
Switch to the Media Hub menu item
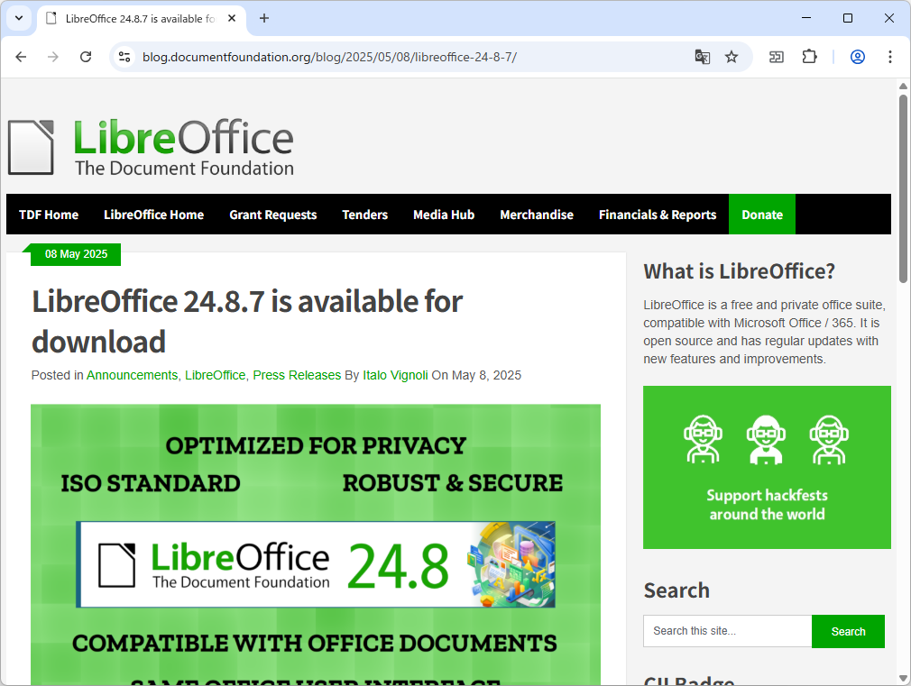(443, 215)
